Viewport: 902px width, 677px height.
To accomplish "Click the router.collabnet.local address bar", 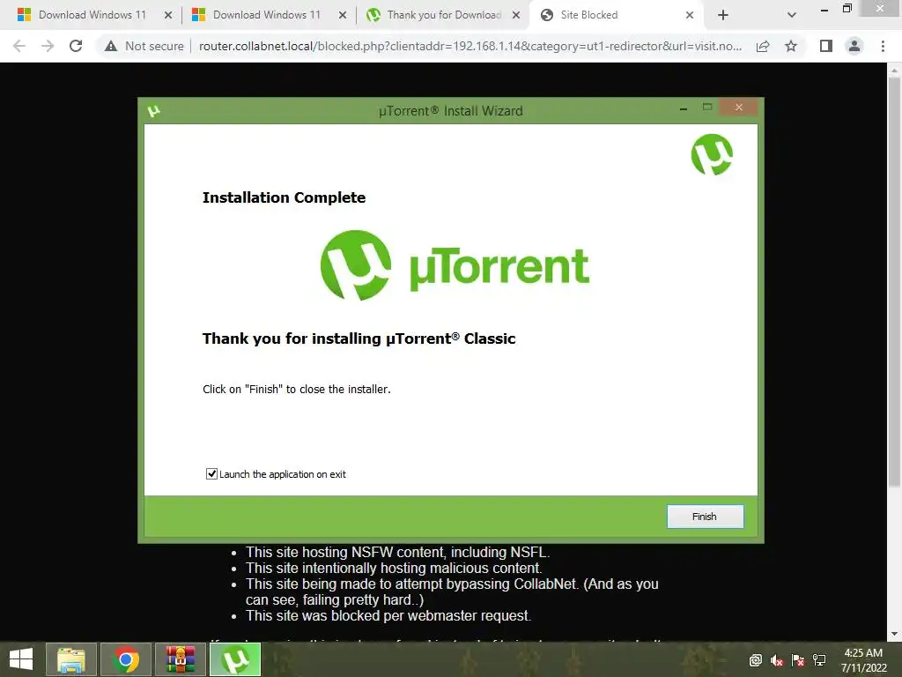I will point(470,46).
